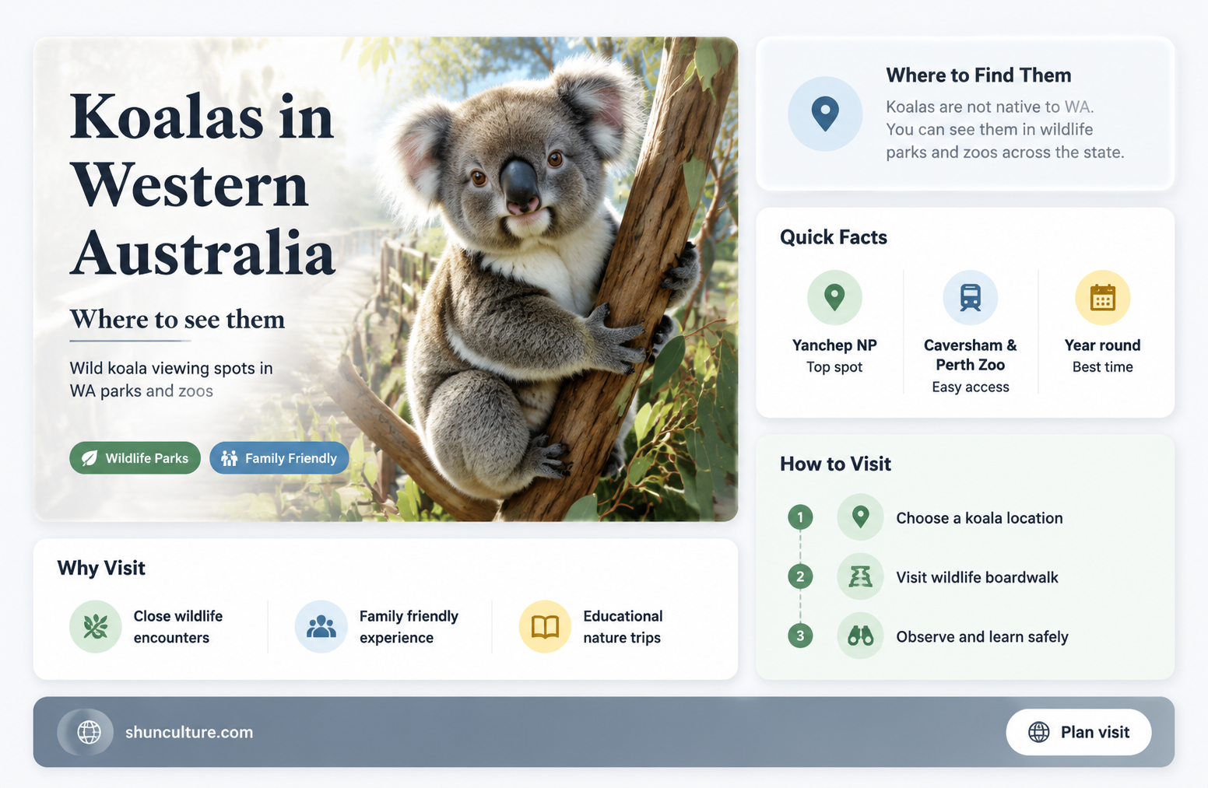Click the Easy access caption
Viewport: 1208px width, 788px height.
pyautogui.click(x=970, y=387)
